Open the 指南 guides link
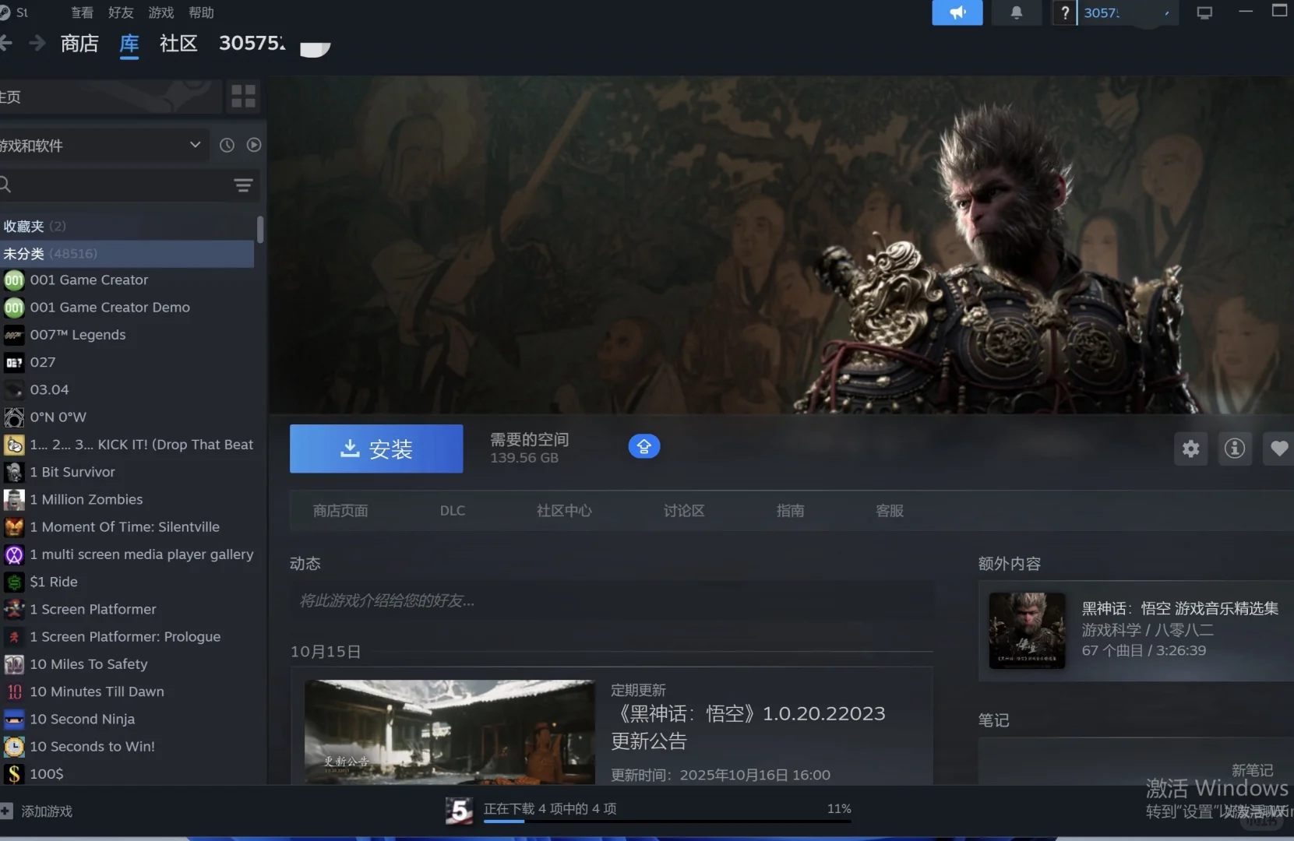This screenshot has width=1294, height=841. coord(790,511)
